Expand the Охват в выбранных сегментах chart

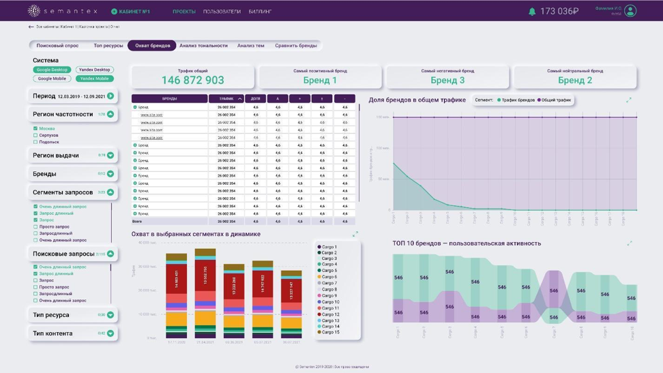tap(355, 234)
